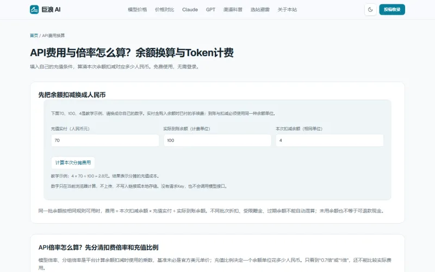Click the hint starting 下面70、100、4是教学示例
Viewport: 435px width, 272px height.
[164, 113]
